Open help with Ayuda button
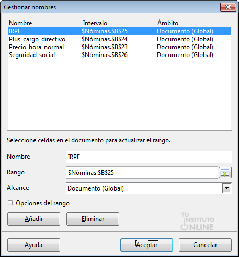Viewport: 239px width, 257px height. click(33, 245)
